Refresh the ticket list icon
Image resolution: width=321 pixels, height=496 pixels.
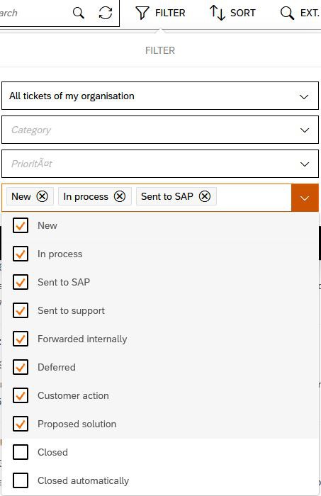[106, 13]
